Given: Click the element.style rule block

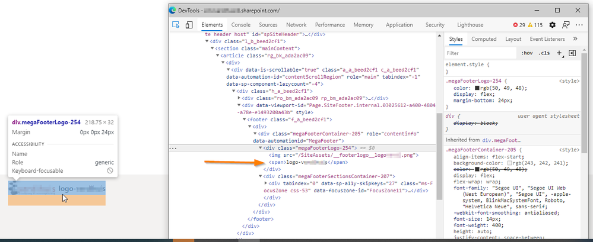Looking at the screenshot, I should (x=512, y=68).
